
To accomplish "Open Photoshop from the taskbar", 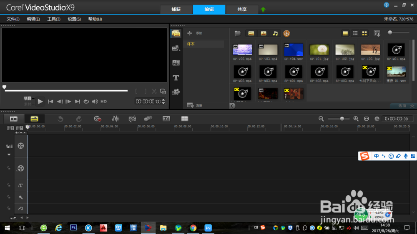I will point(73,228).
